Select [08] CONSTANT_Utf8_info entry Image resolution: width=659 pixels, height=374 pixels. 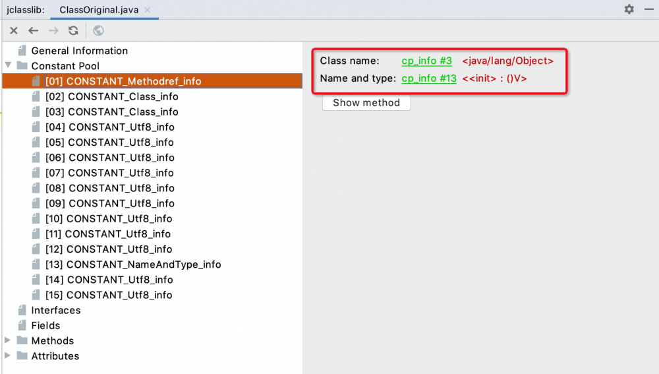109,188
